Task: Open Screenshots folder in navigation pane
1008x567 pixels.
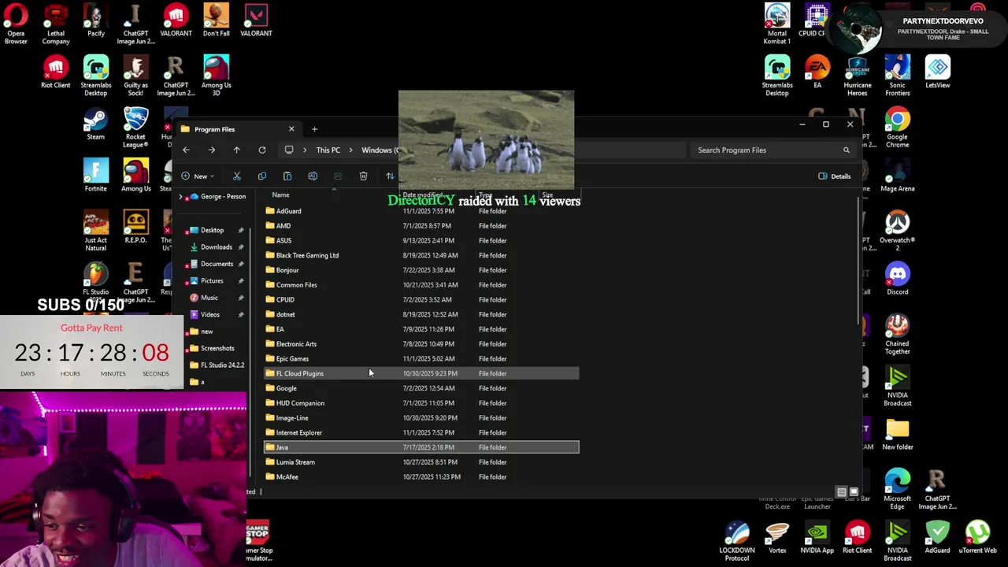Action: tap(217, 349)
